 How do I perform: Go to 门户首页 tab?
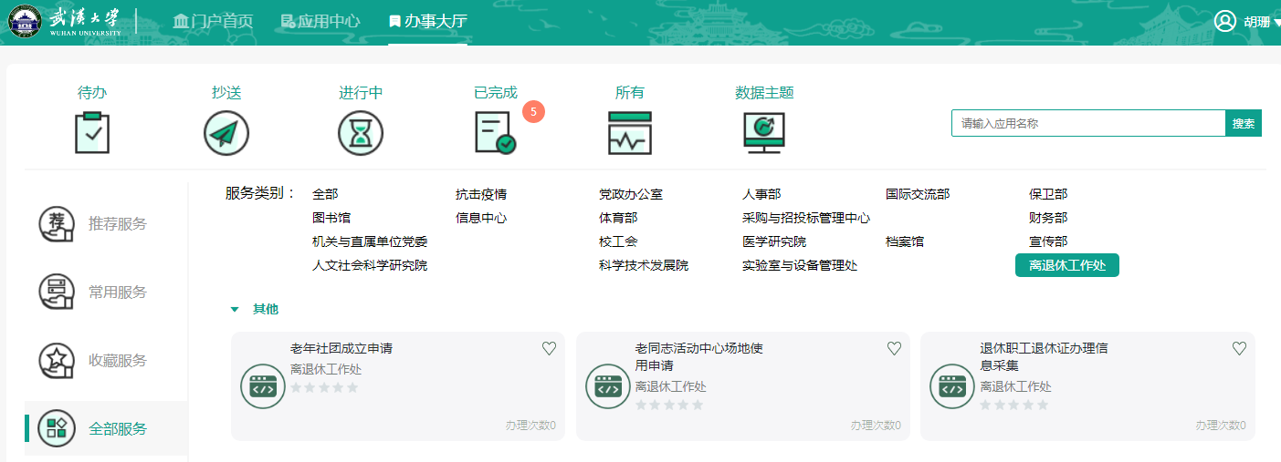(213, 21)
